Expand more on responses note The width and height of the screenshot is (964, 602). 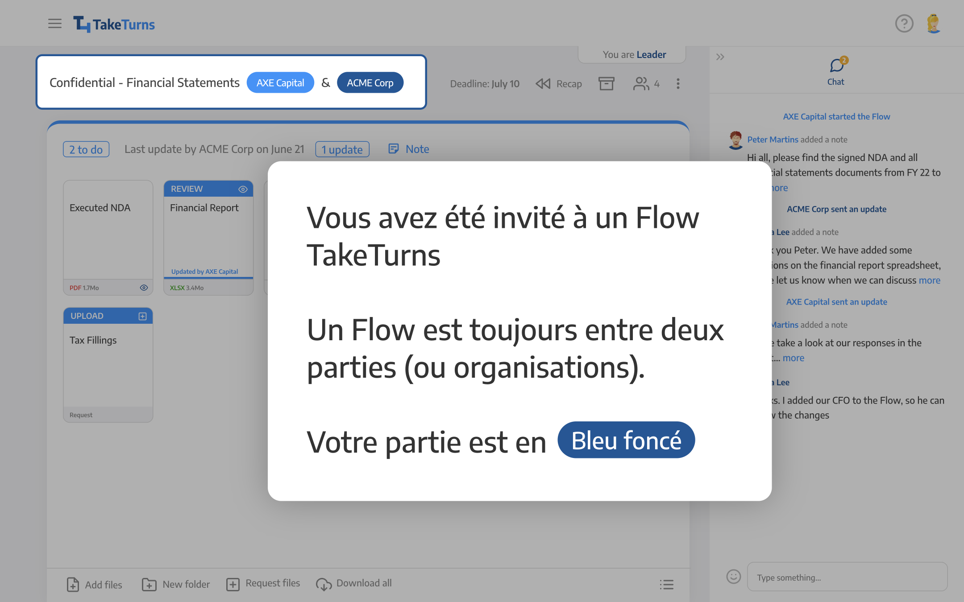point(794,358)
